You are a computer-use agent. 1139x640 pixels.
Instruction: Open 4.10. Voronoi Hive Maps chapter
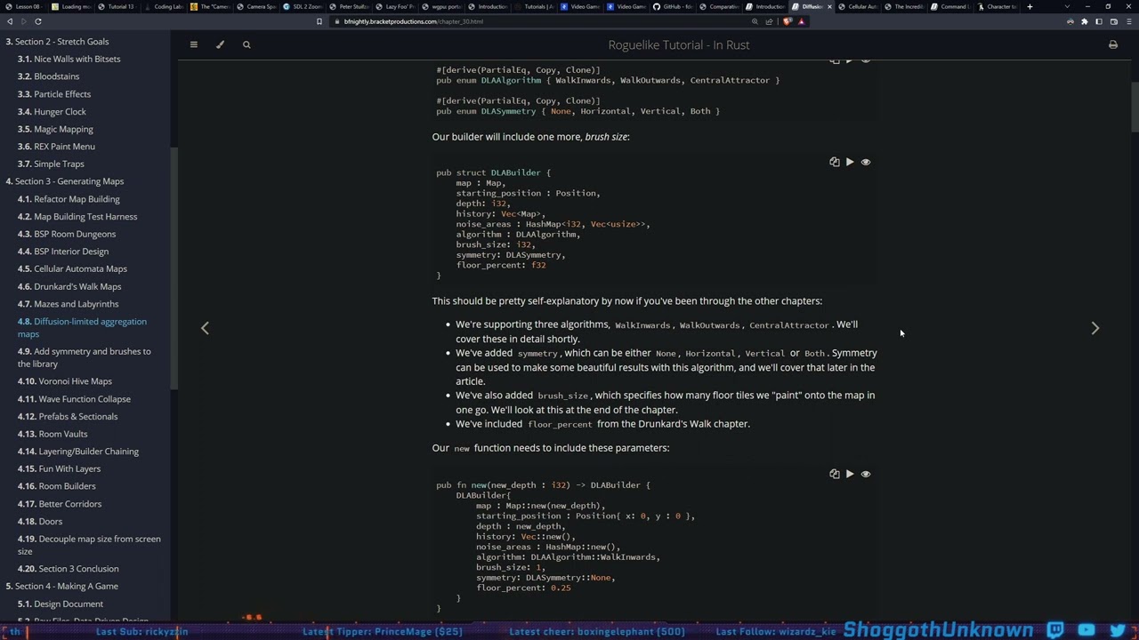click(x=65, y=381)
